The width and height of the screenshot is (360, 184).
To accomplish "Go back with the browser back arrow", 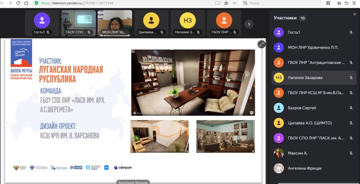I will click(3, 3).
